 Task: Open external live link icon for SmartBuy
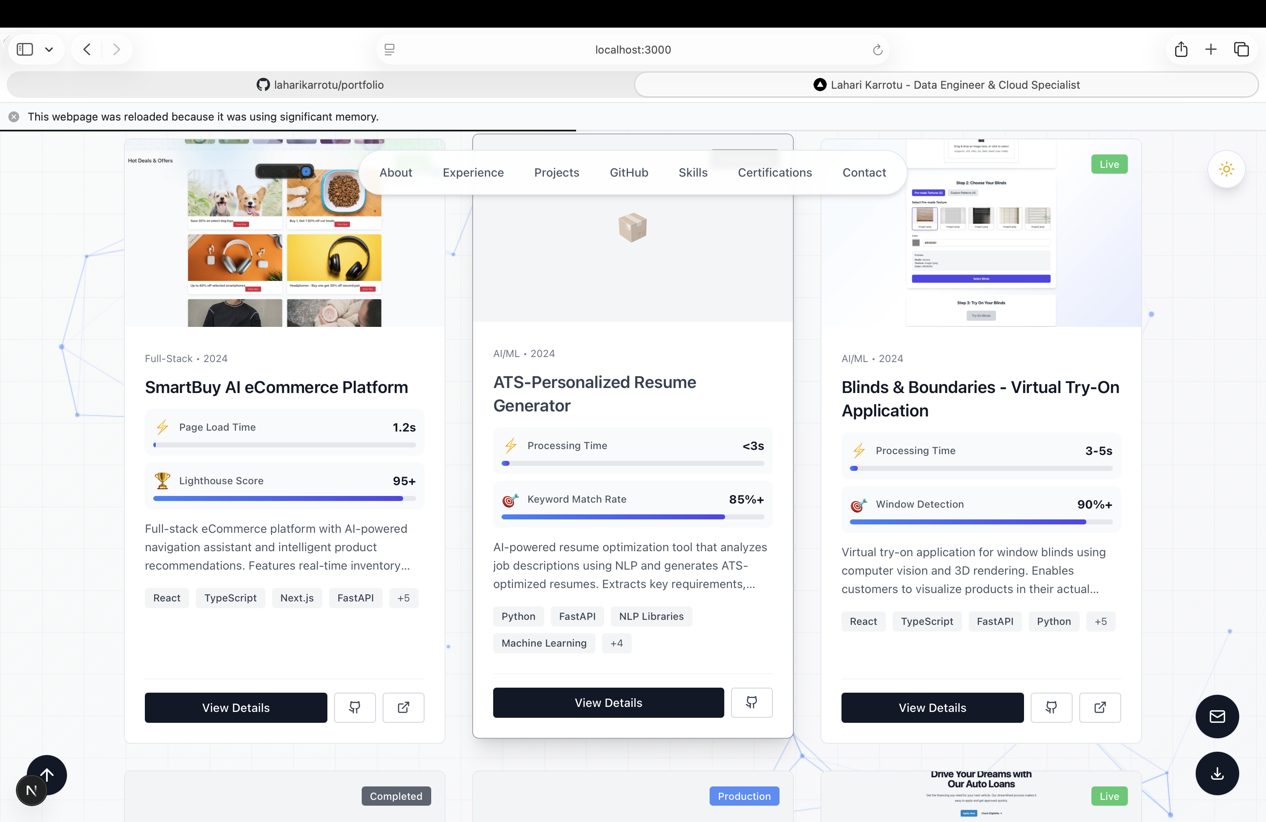click(x=403, y=707)
